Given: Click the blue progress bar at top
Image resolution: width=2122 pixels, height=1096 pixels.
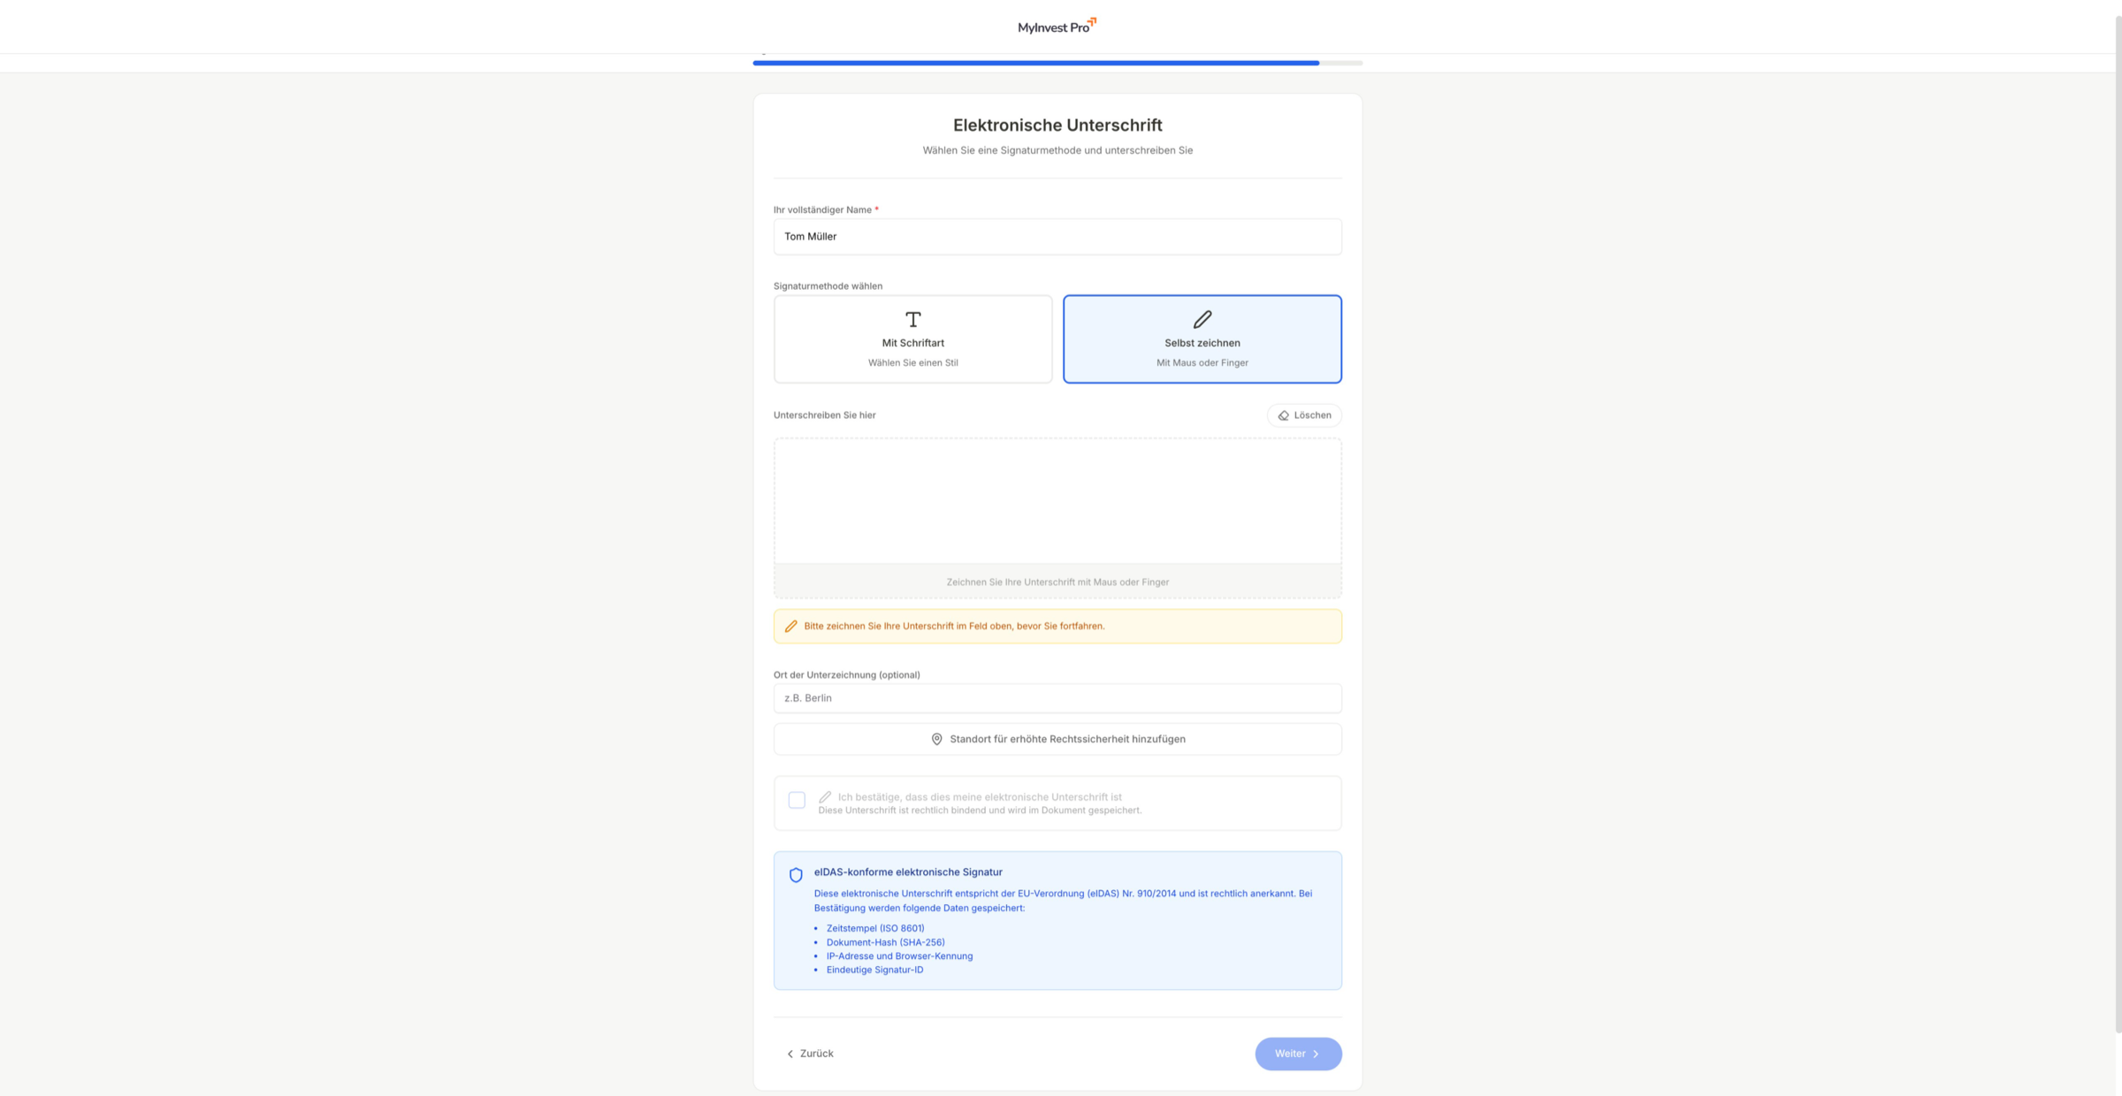Looking at the screenshot, I should coord(1034,63).
